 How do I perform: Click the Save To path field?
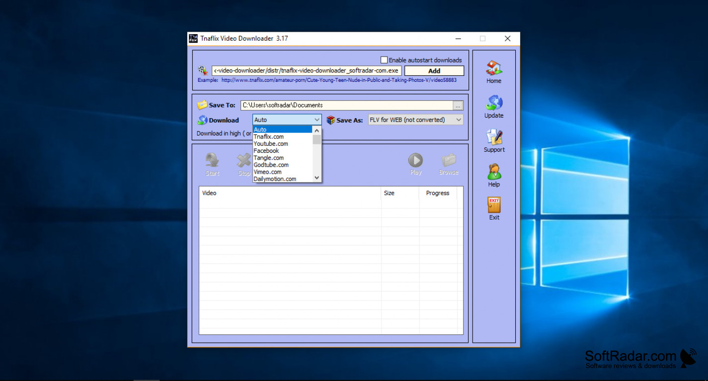(347, 105)
